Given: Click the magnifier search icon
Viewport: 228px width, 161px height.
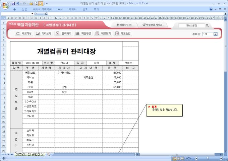Looking at the screenshot, I should [207, 25].
